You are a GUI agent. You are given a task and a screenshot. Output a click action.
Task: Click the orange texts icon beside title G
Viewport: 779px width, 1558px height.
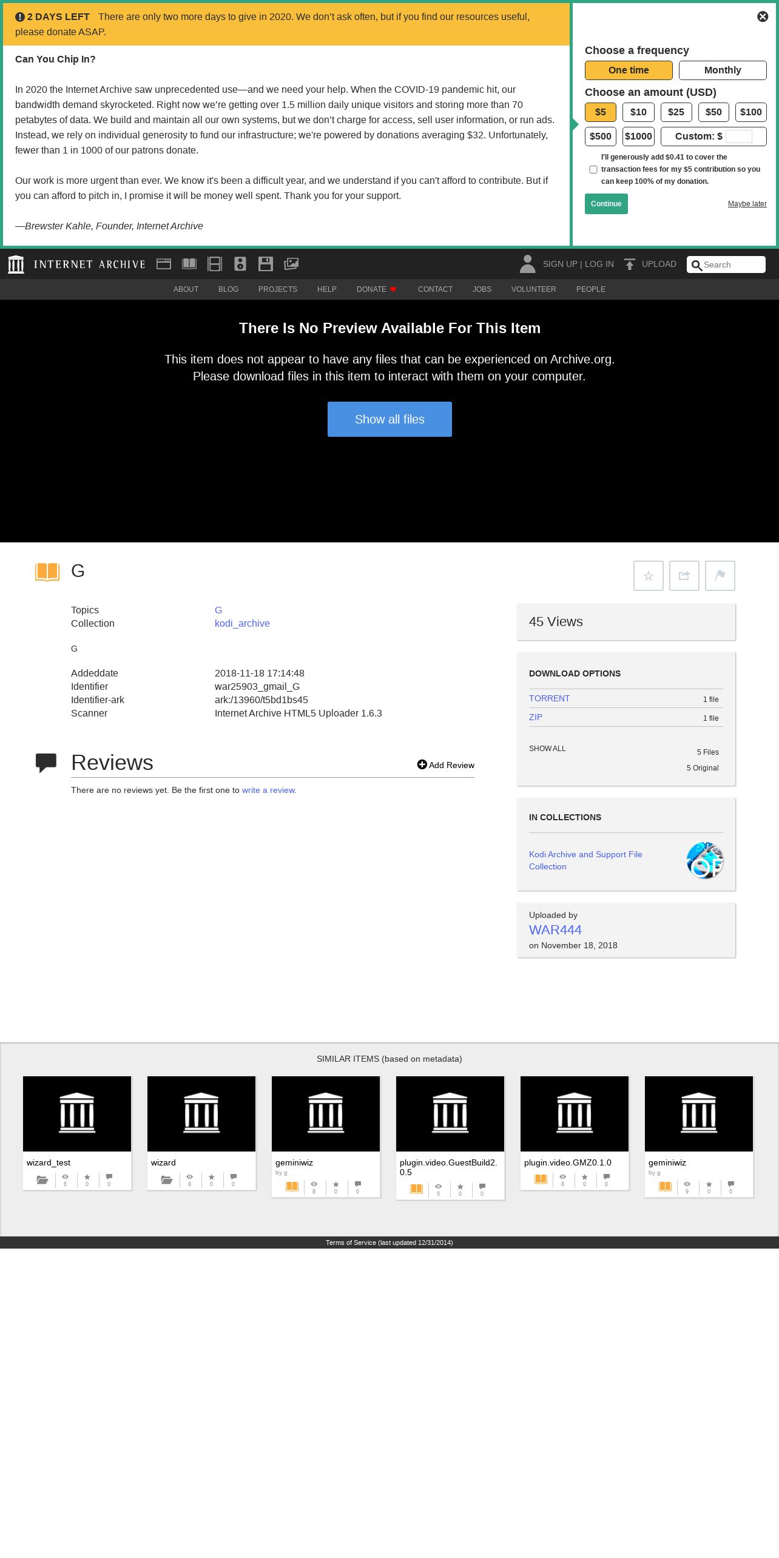tap(47, 572)
